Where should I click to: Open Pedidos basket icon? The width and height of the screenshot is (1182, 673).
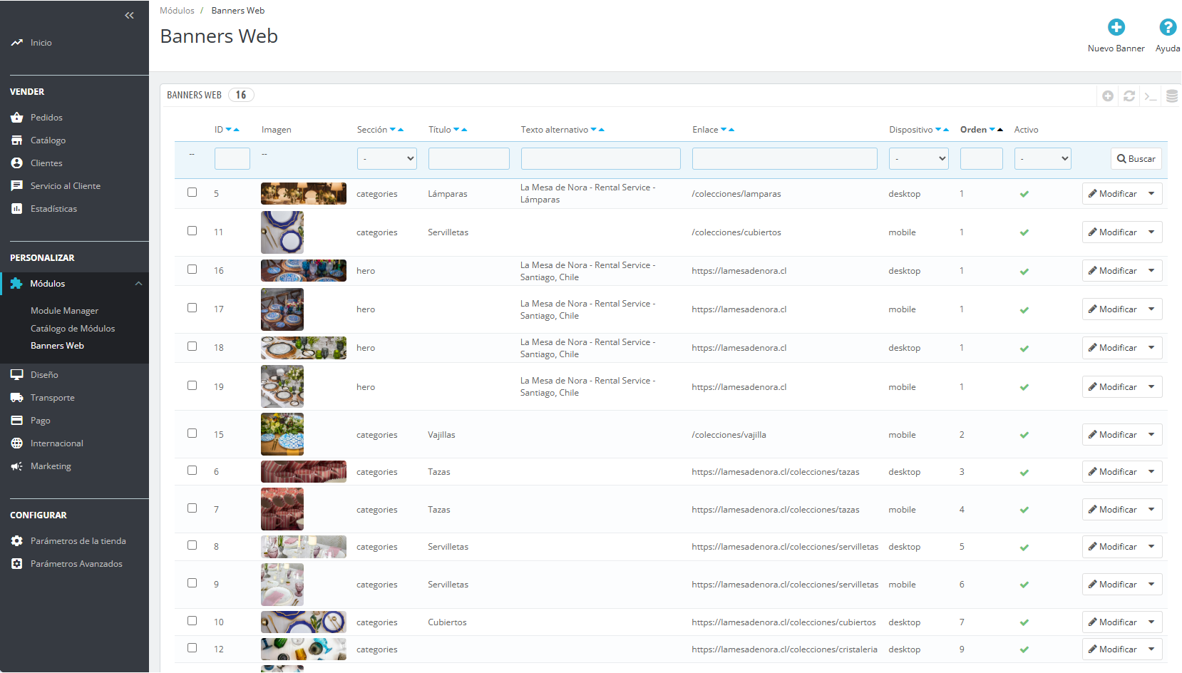17,118
